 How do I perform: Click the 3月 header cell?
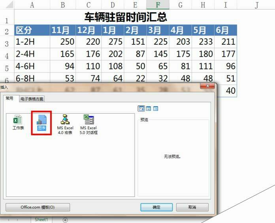pos(158,30)
